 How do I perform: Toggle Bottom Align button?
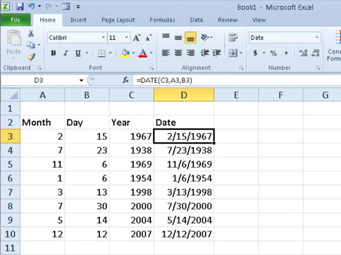(191, 38)
